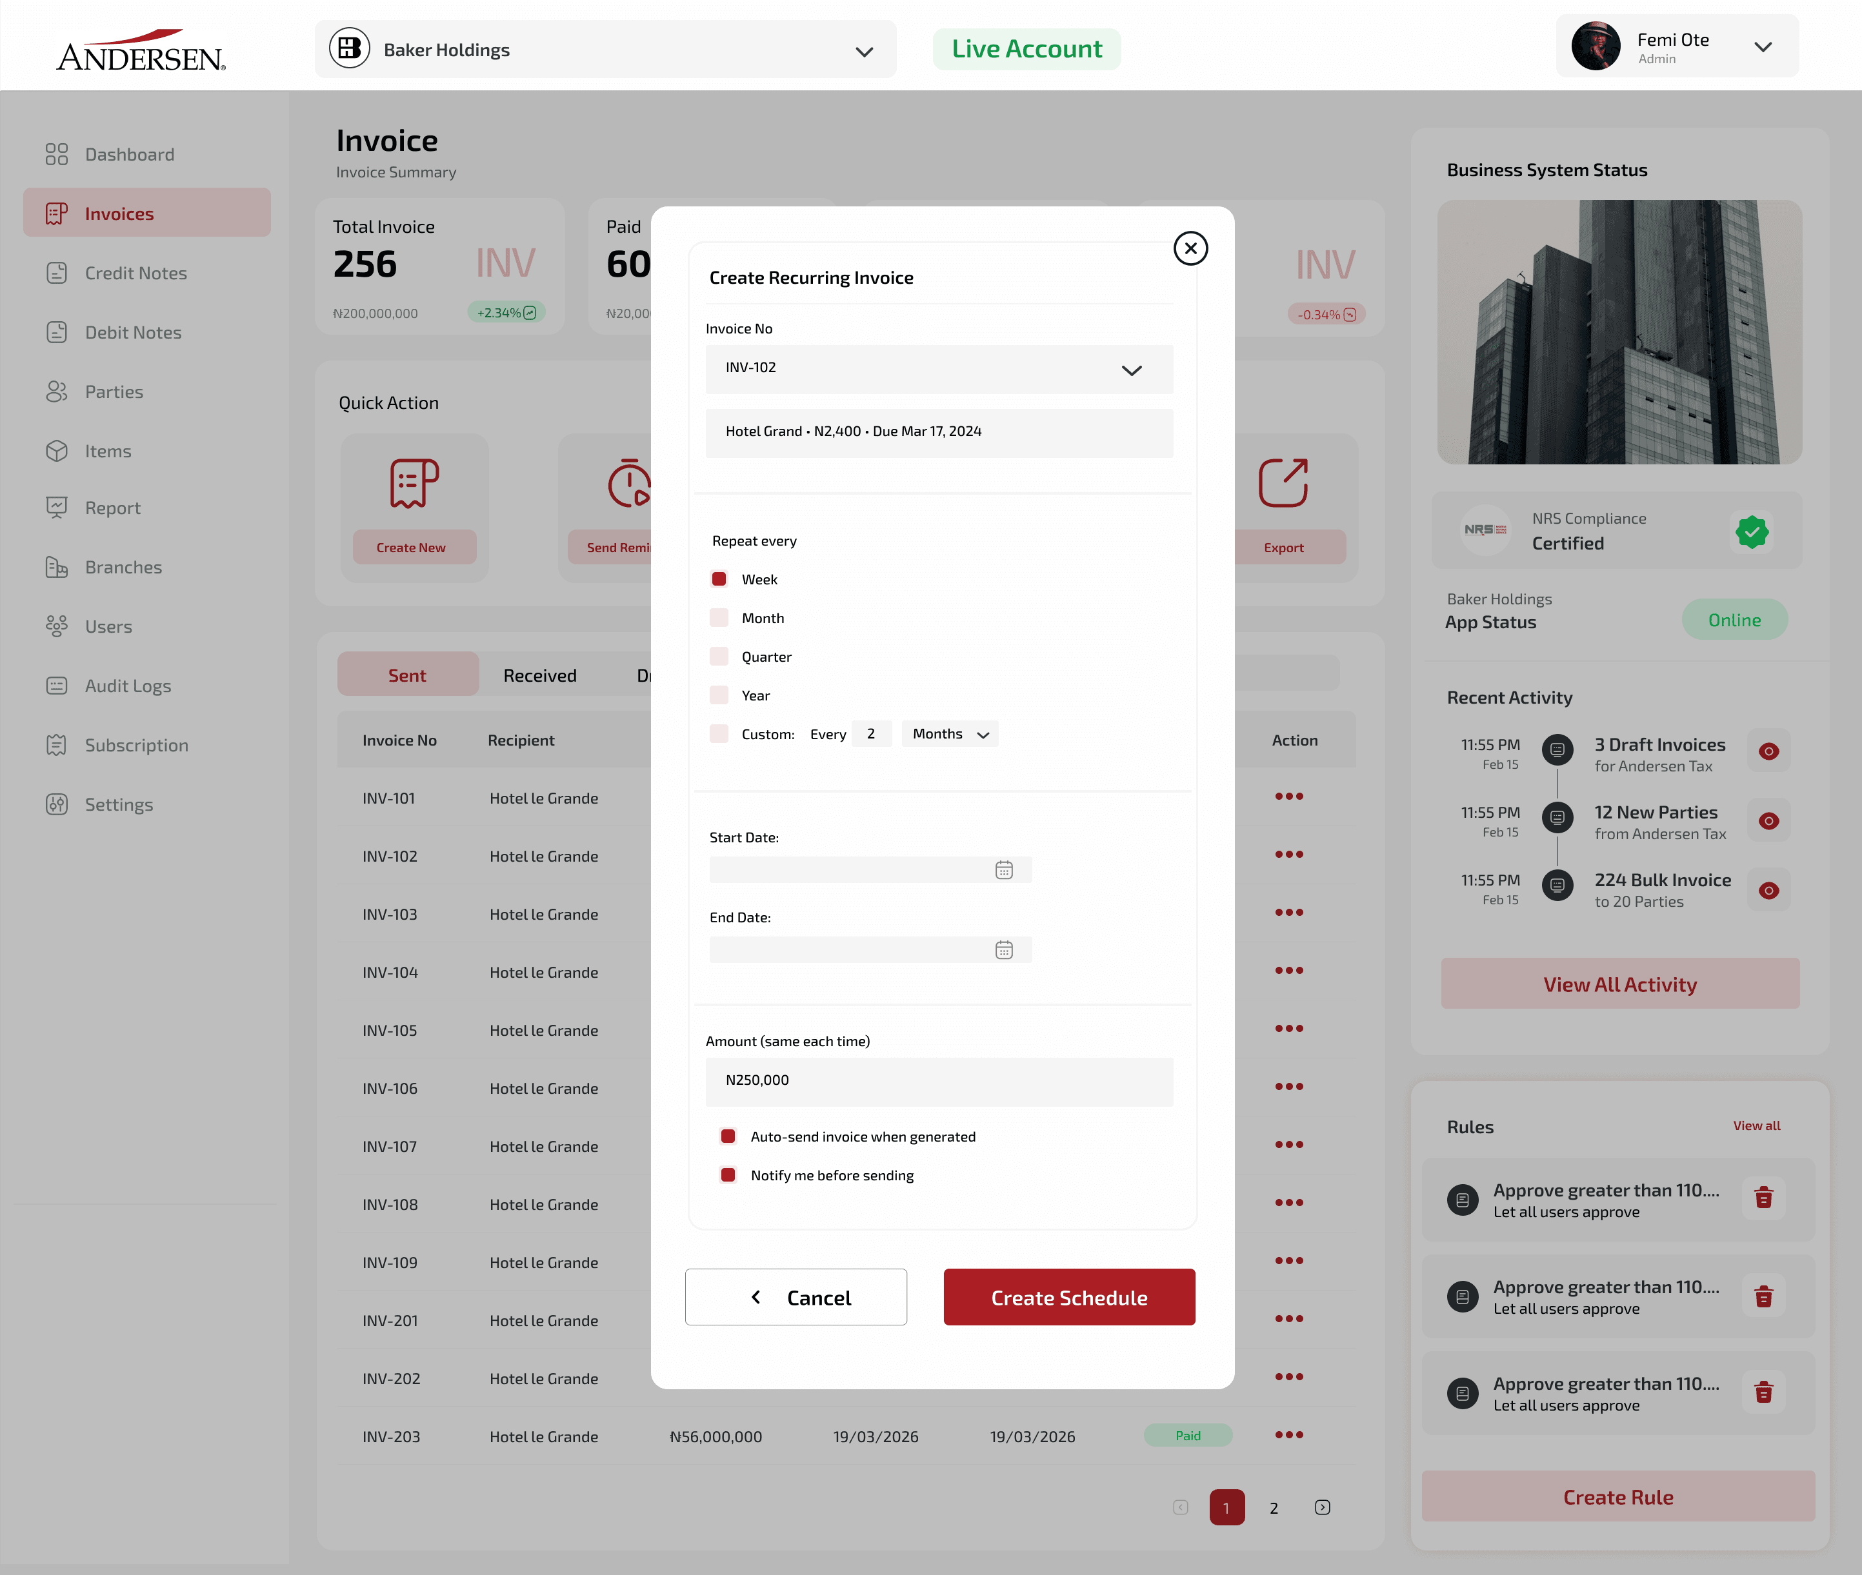Click the Export quick action icon
Viewport: 1862px width, 1575px height.
1283,483
